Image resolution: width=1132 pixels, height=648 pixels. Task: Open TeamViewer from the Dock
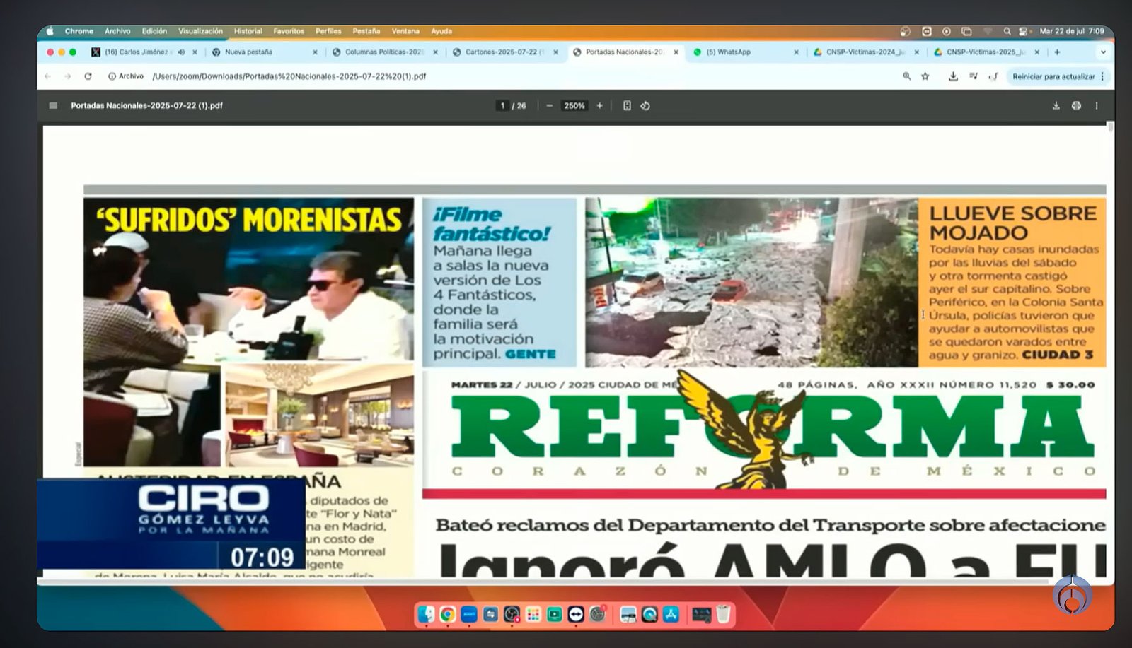point(576,615)
